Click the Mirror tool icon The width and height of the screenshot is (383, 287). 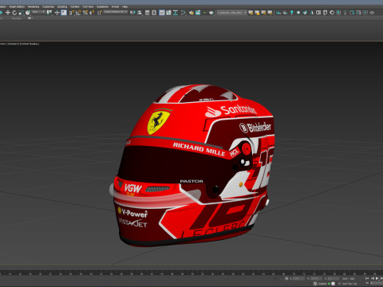pyautogui.click(x=132, y=13)
